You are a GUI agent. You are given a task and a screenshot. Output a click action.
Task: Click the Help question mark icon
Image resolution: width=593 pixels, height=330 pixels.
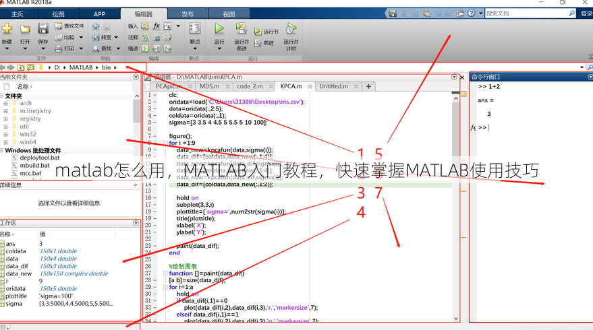click(471, 13)
